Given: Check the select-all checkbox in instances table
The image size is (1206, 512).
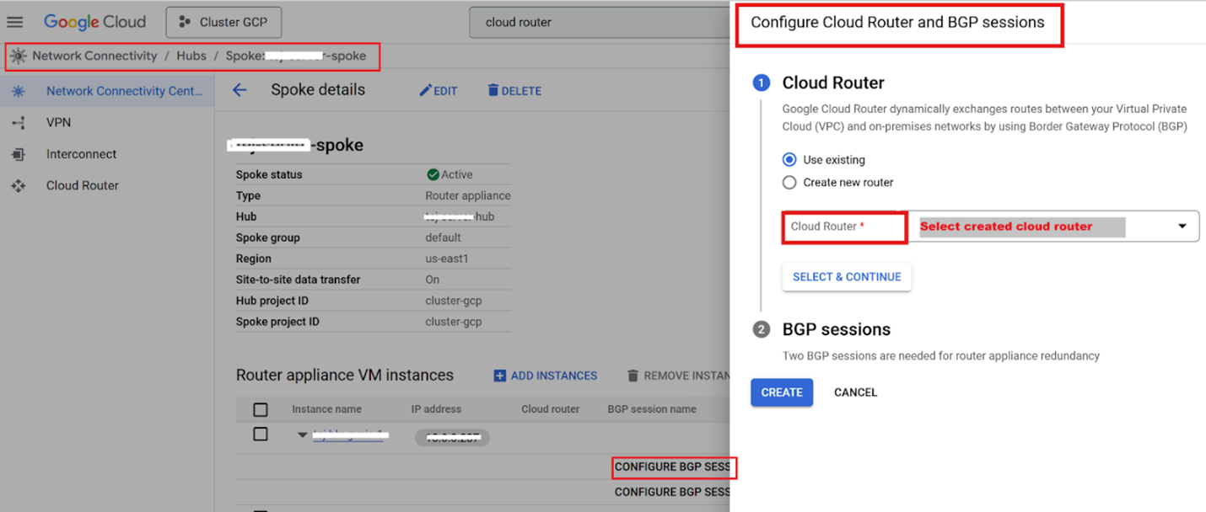Looking at the screenshot, I should [x=261, y=408].
